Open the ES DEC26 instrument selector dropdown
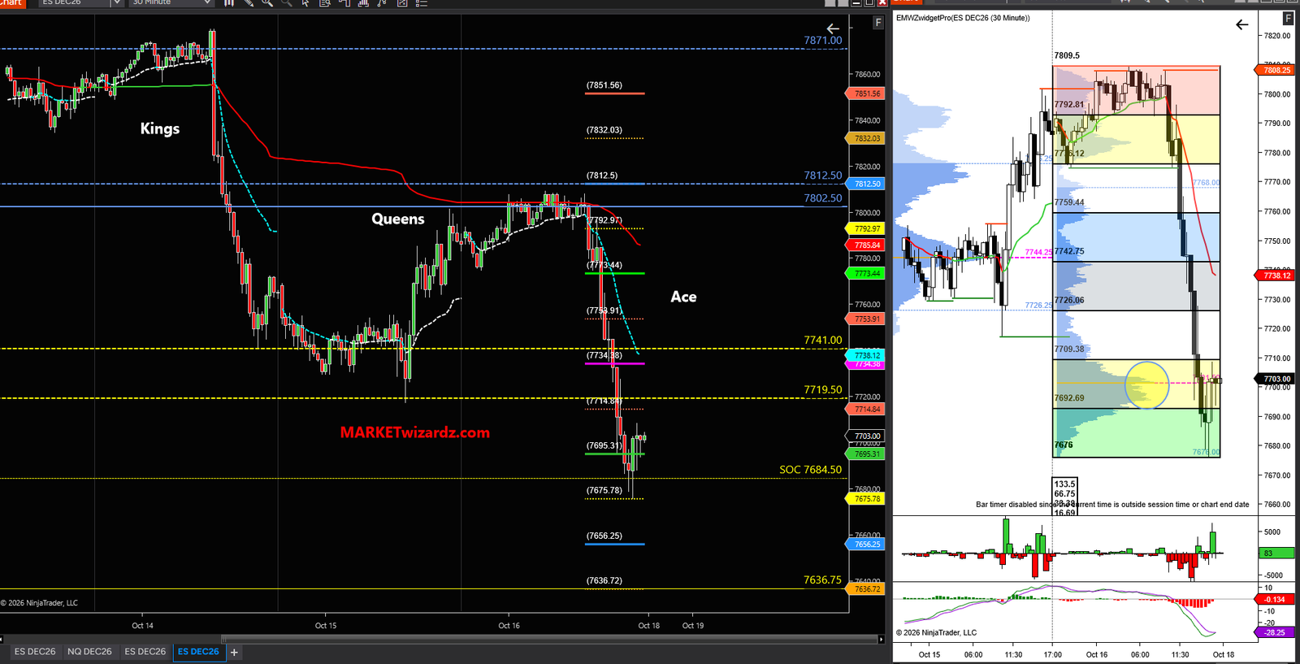Viewport: 1300px width, 664px height. point(117,3)
